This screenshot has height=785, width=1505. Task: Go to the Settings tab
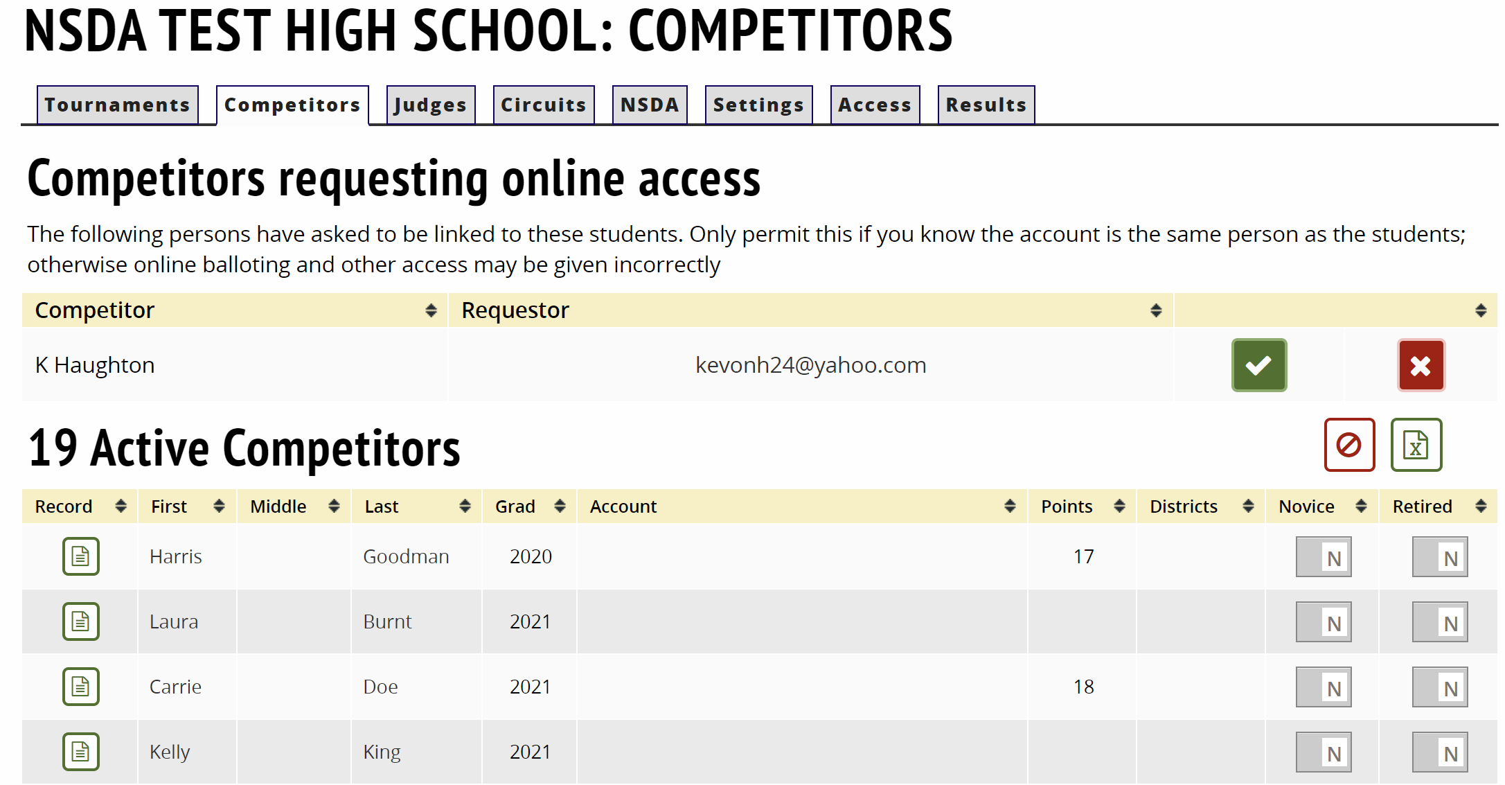(x=758, y=105)
